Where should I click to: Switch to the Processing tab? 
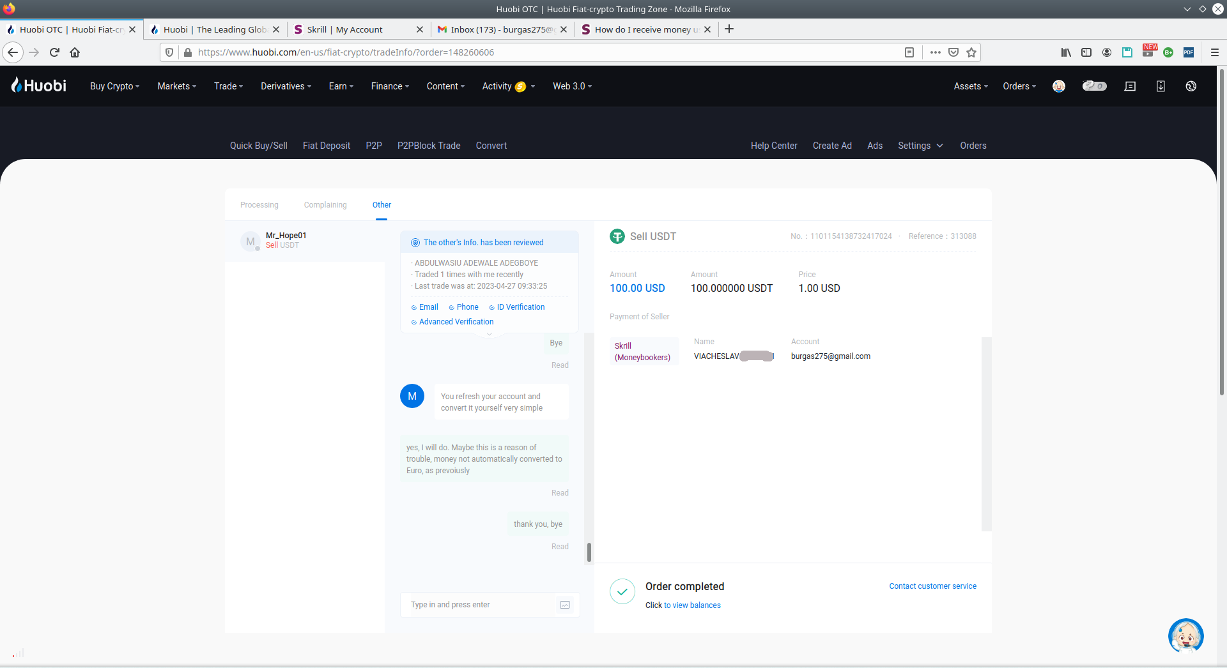[259, 205]
